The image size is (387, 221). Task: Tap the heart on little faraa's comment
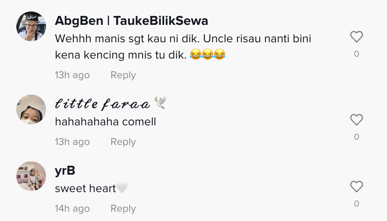[x=356, y=120]
